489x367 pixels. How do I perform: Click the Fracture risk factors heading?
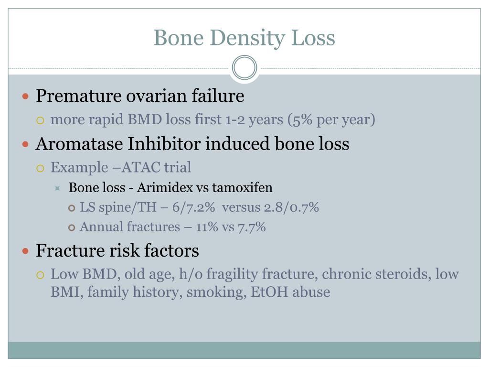point(117,250)
